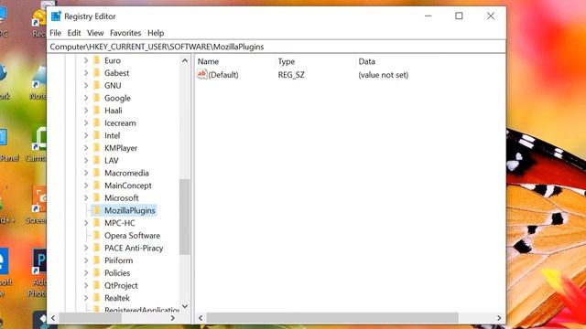Select the Microsoft folder icon

point(96,198)
